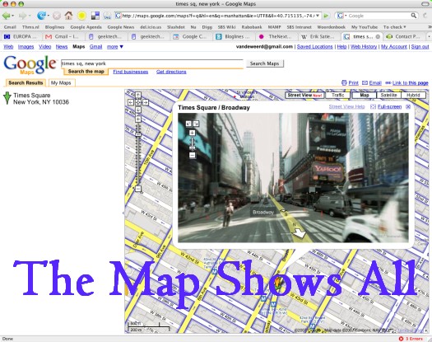Click the Sign out link
This screenshot has width=432, height=342.
click(x=420, y=47)
